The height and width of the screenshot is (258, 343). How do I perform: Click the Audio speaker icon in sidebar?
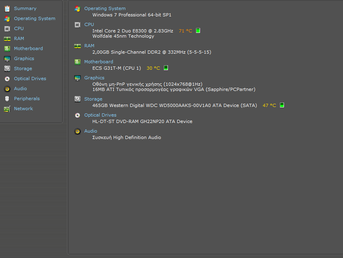click(x=7, y=89)
